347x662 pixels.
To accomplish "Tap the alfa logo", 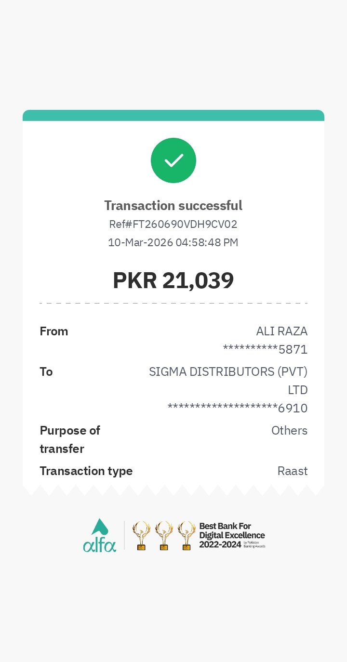I will pyautogui.click(x=100, y=536).
